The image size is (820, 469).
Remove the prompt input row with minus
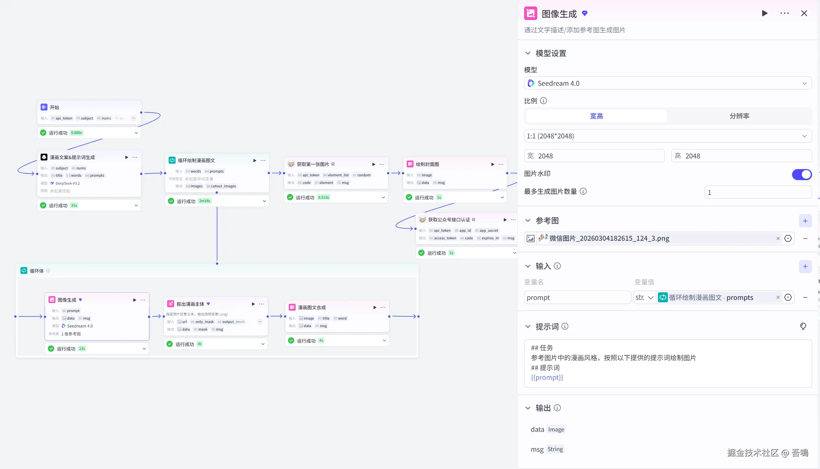pyautogui.click(x=805, y=298)
